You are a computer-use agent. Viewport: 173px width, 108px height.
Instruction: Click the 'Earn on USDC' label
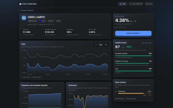(120, 17)
